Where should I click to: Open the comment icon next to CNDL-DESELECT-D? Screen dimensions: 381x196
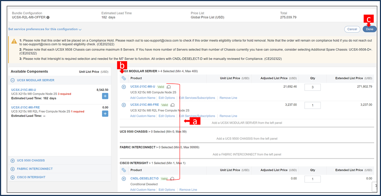(x=172, y=179)
